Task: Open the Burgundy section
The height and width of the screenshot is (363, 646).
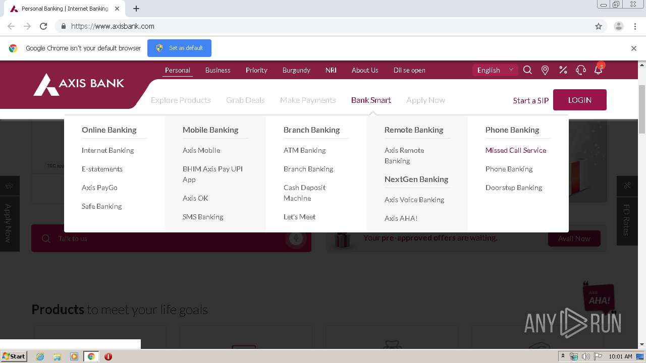Action: click(296, 70)
